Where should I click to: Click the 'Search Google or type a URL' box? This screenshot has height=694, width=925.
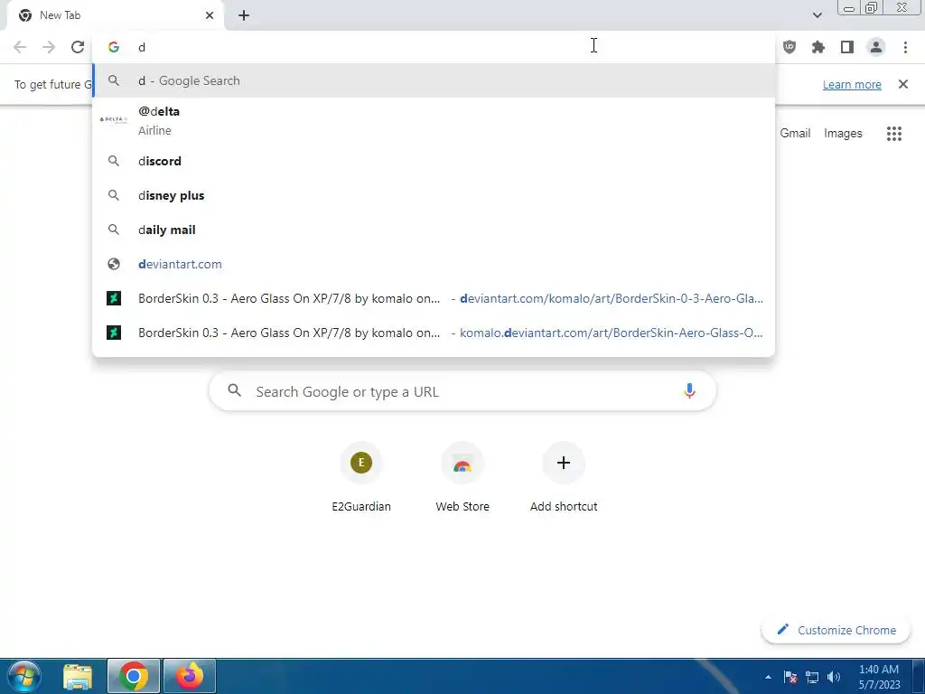(x=462, y=390)
